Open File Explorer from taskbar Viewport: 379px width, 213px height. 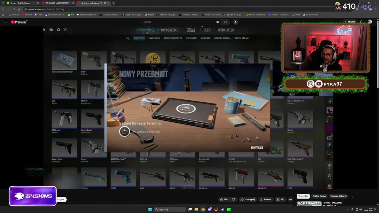[196, 209]
